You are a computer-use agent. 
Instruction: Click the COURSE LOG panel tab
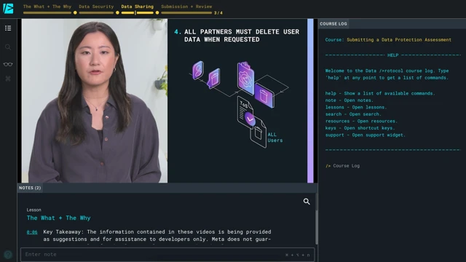tap(333, 24)
